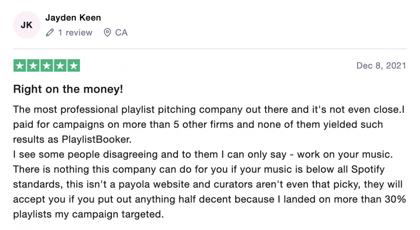Click the JK avatar circle
The width and height of the screenshot is (420, 230).
[27, 25]
